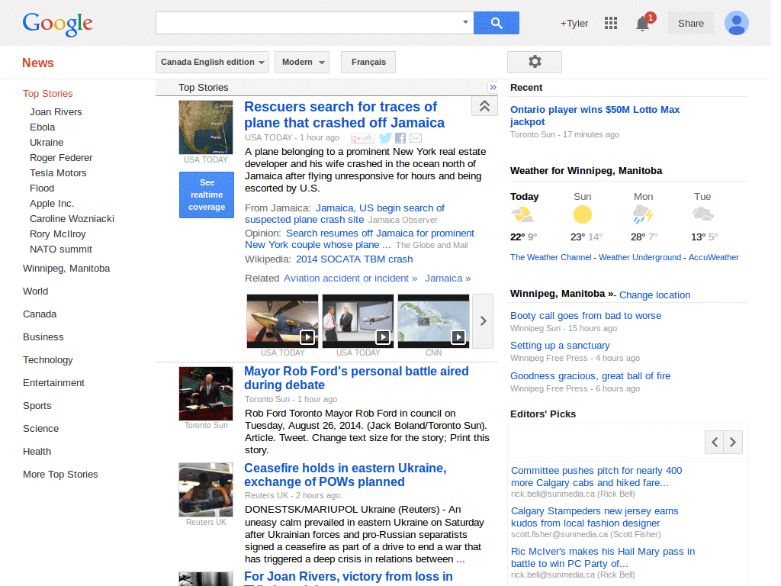Open the notifications bell

coord(643,23)
